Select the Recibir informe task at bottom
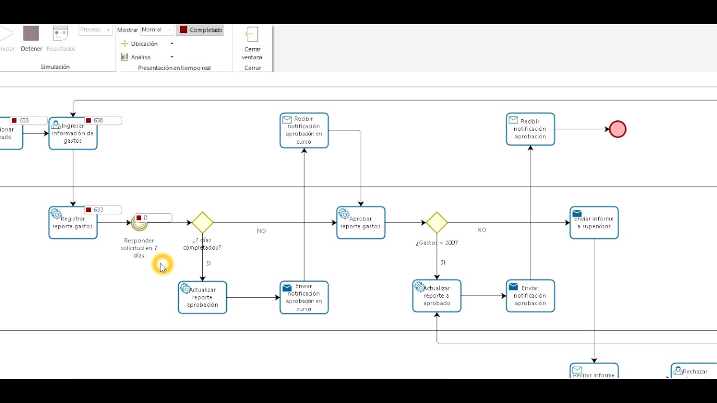 (x=594, y=371)
